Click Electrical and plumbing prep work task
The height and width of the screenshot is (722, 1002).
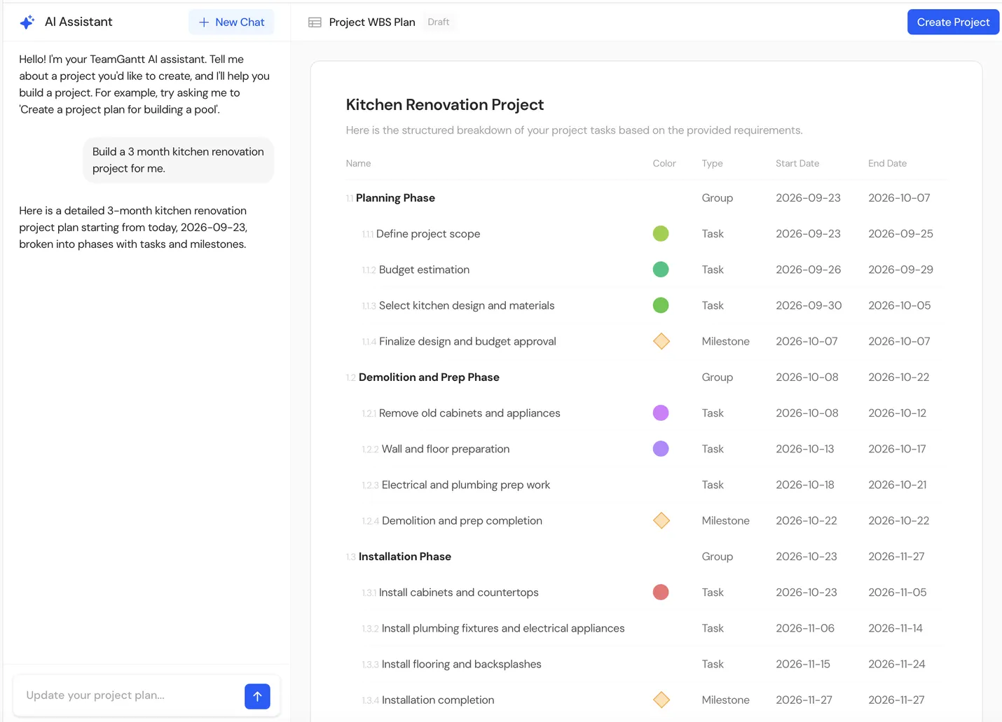tap(466, 485)
